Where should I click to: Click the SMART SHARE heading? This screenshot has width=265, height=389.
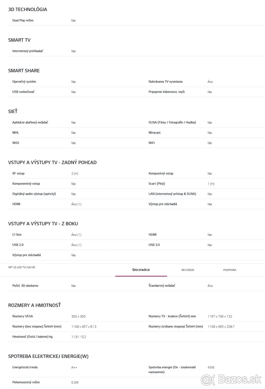(x=24, y=71)
